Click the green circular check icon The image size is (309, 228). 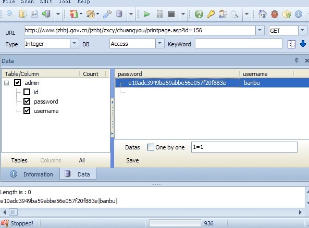(199, 14)
